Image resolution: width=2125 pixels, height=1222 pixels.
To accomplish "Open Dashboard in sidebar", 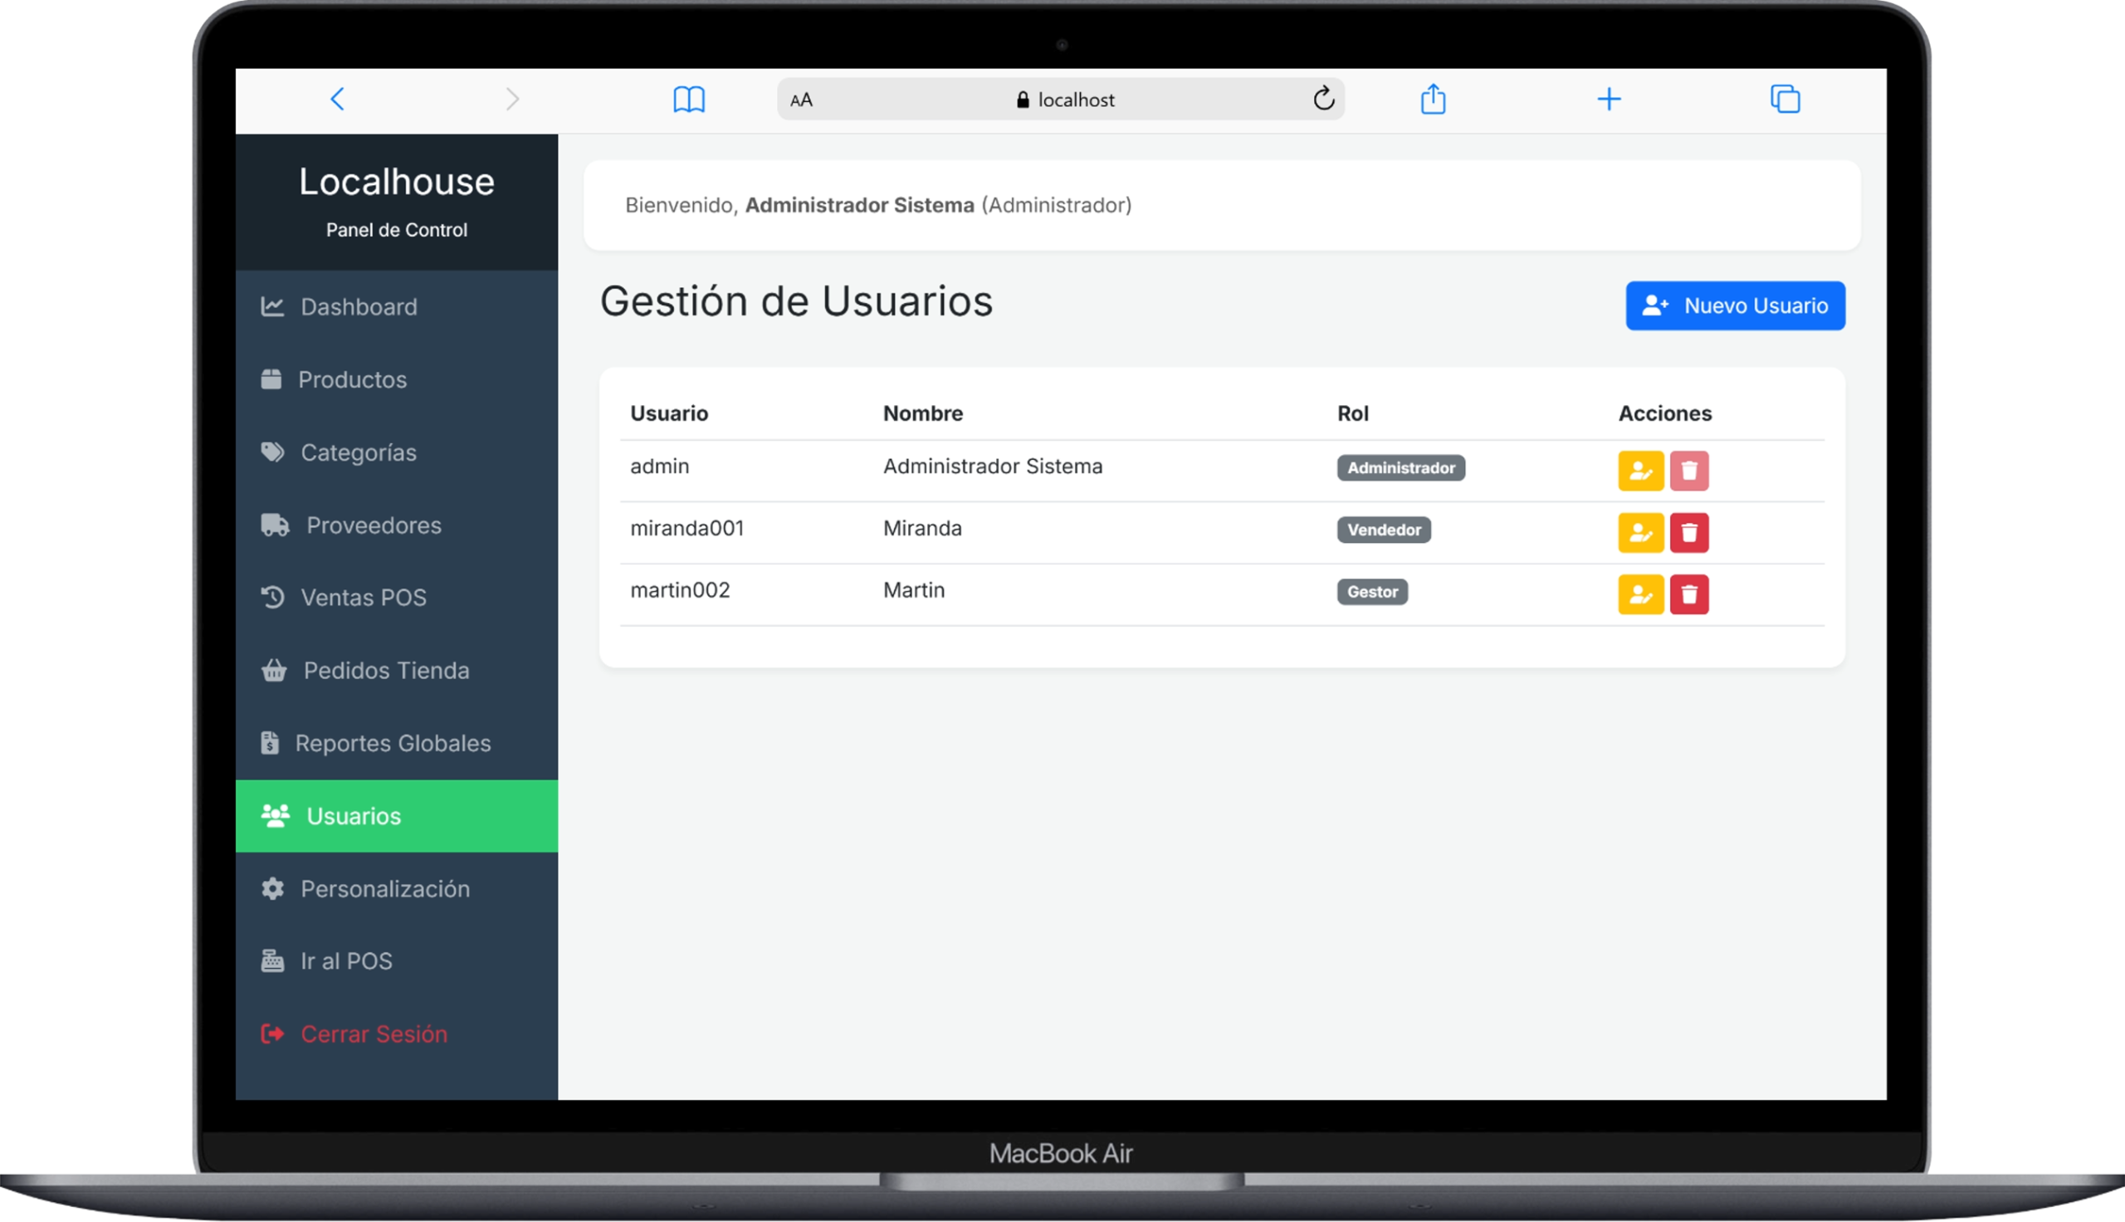I will click(359, 307).
